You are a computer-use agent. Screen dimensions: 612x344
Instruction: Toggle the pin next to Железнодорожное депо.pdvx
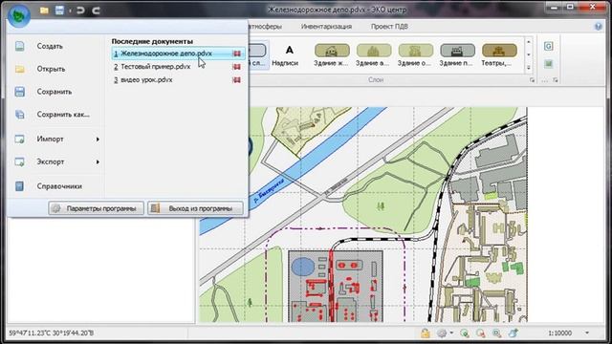tap(236, 54)
